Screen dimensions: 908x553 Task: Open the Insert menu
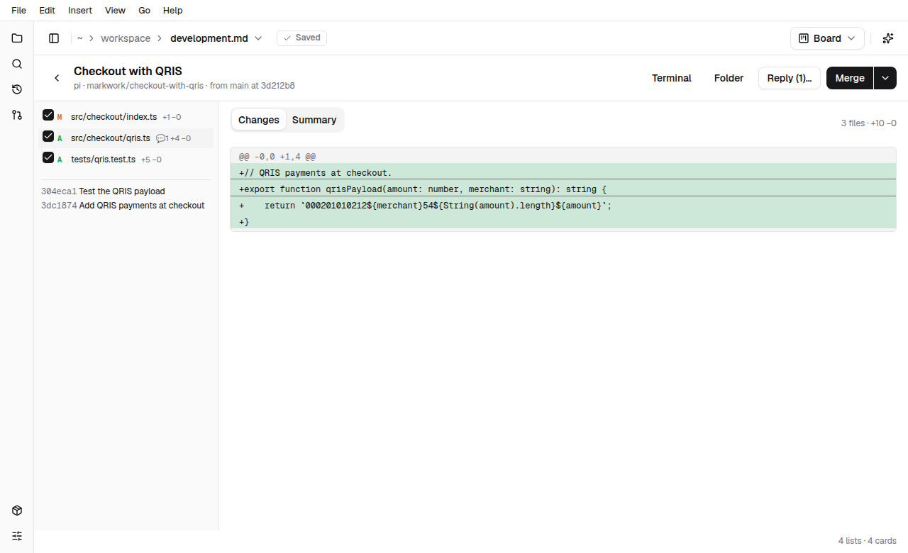tap(80, 11)
